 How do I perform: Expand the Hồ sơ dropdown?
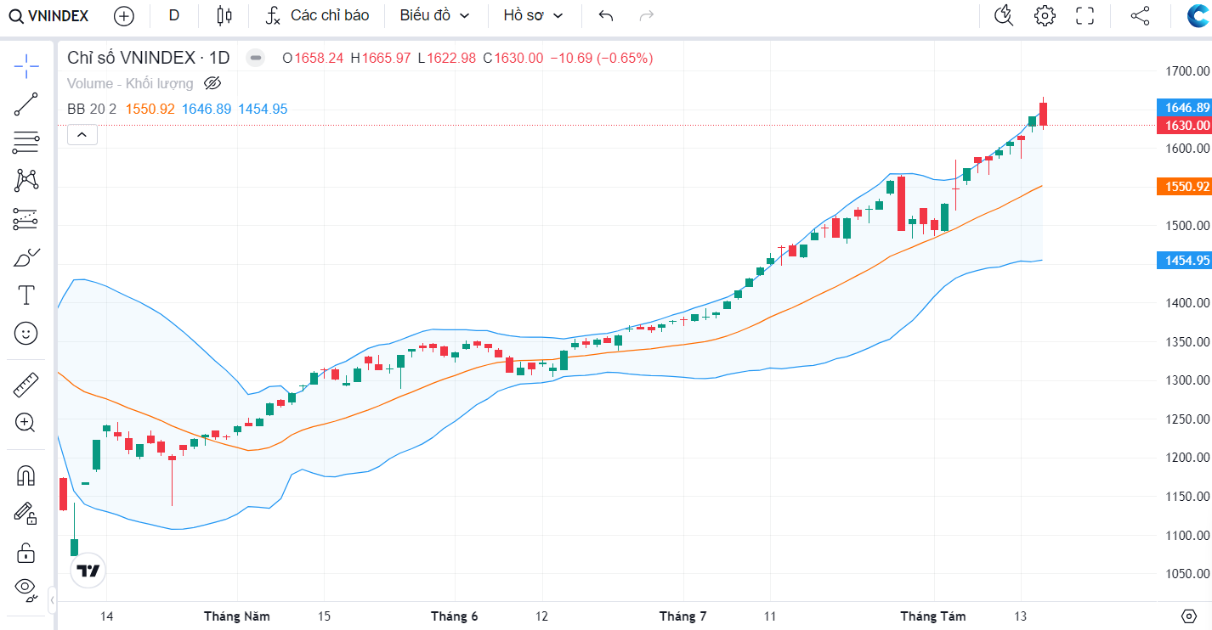533,15
